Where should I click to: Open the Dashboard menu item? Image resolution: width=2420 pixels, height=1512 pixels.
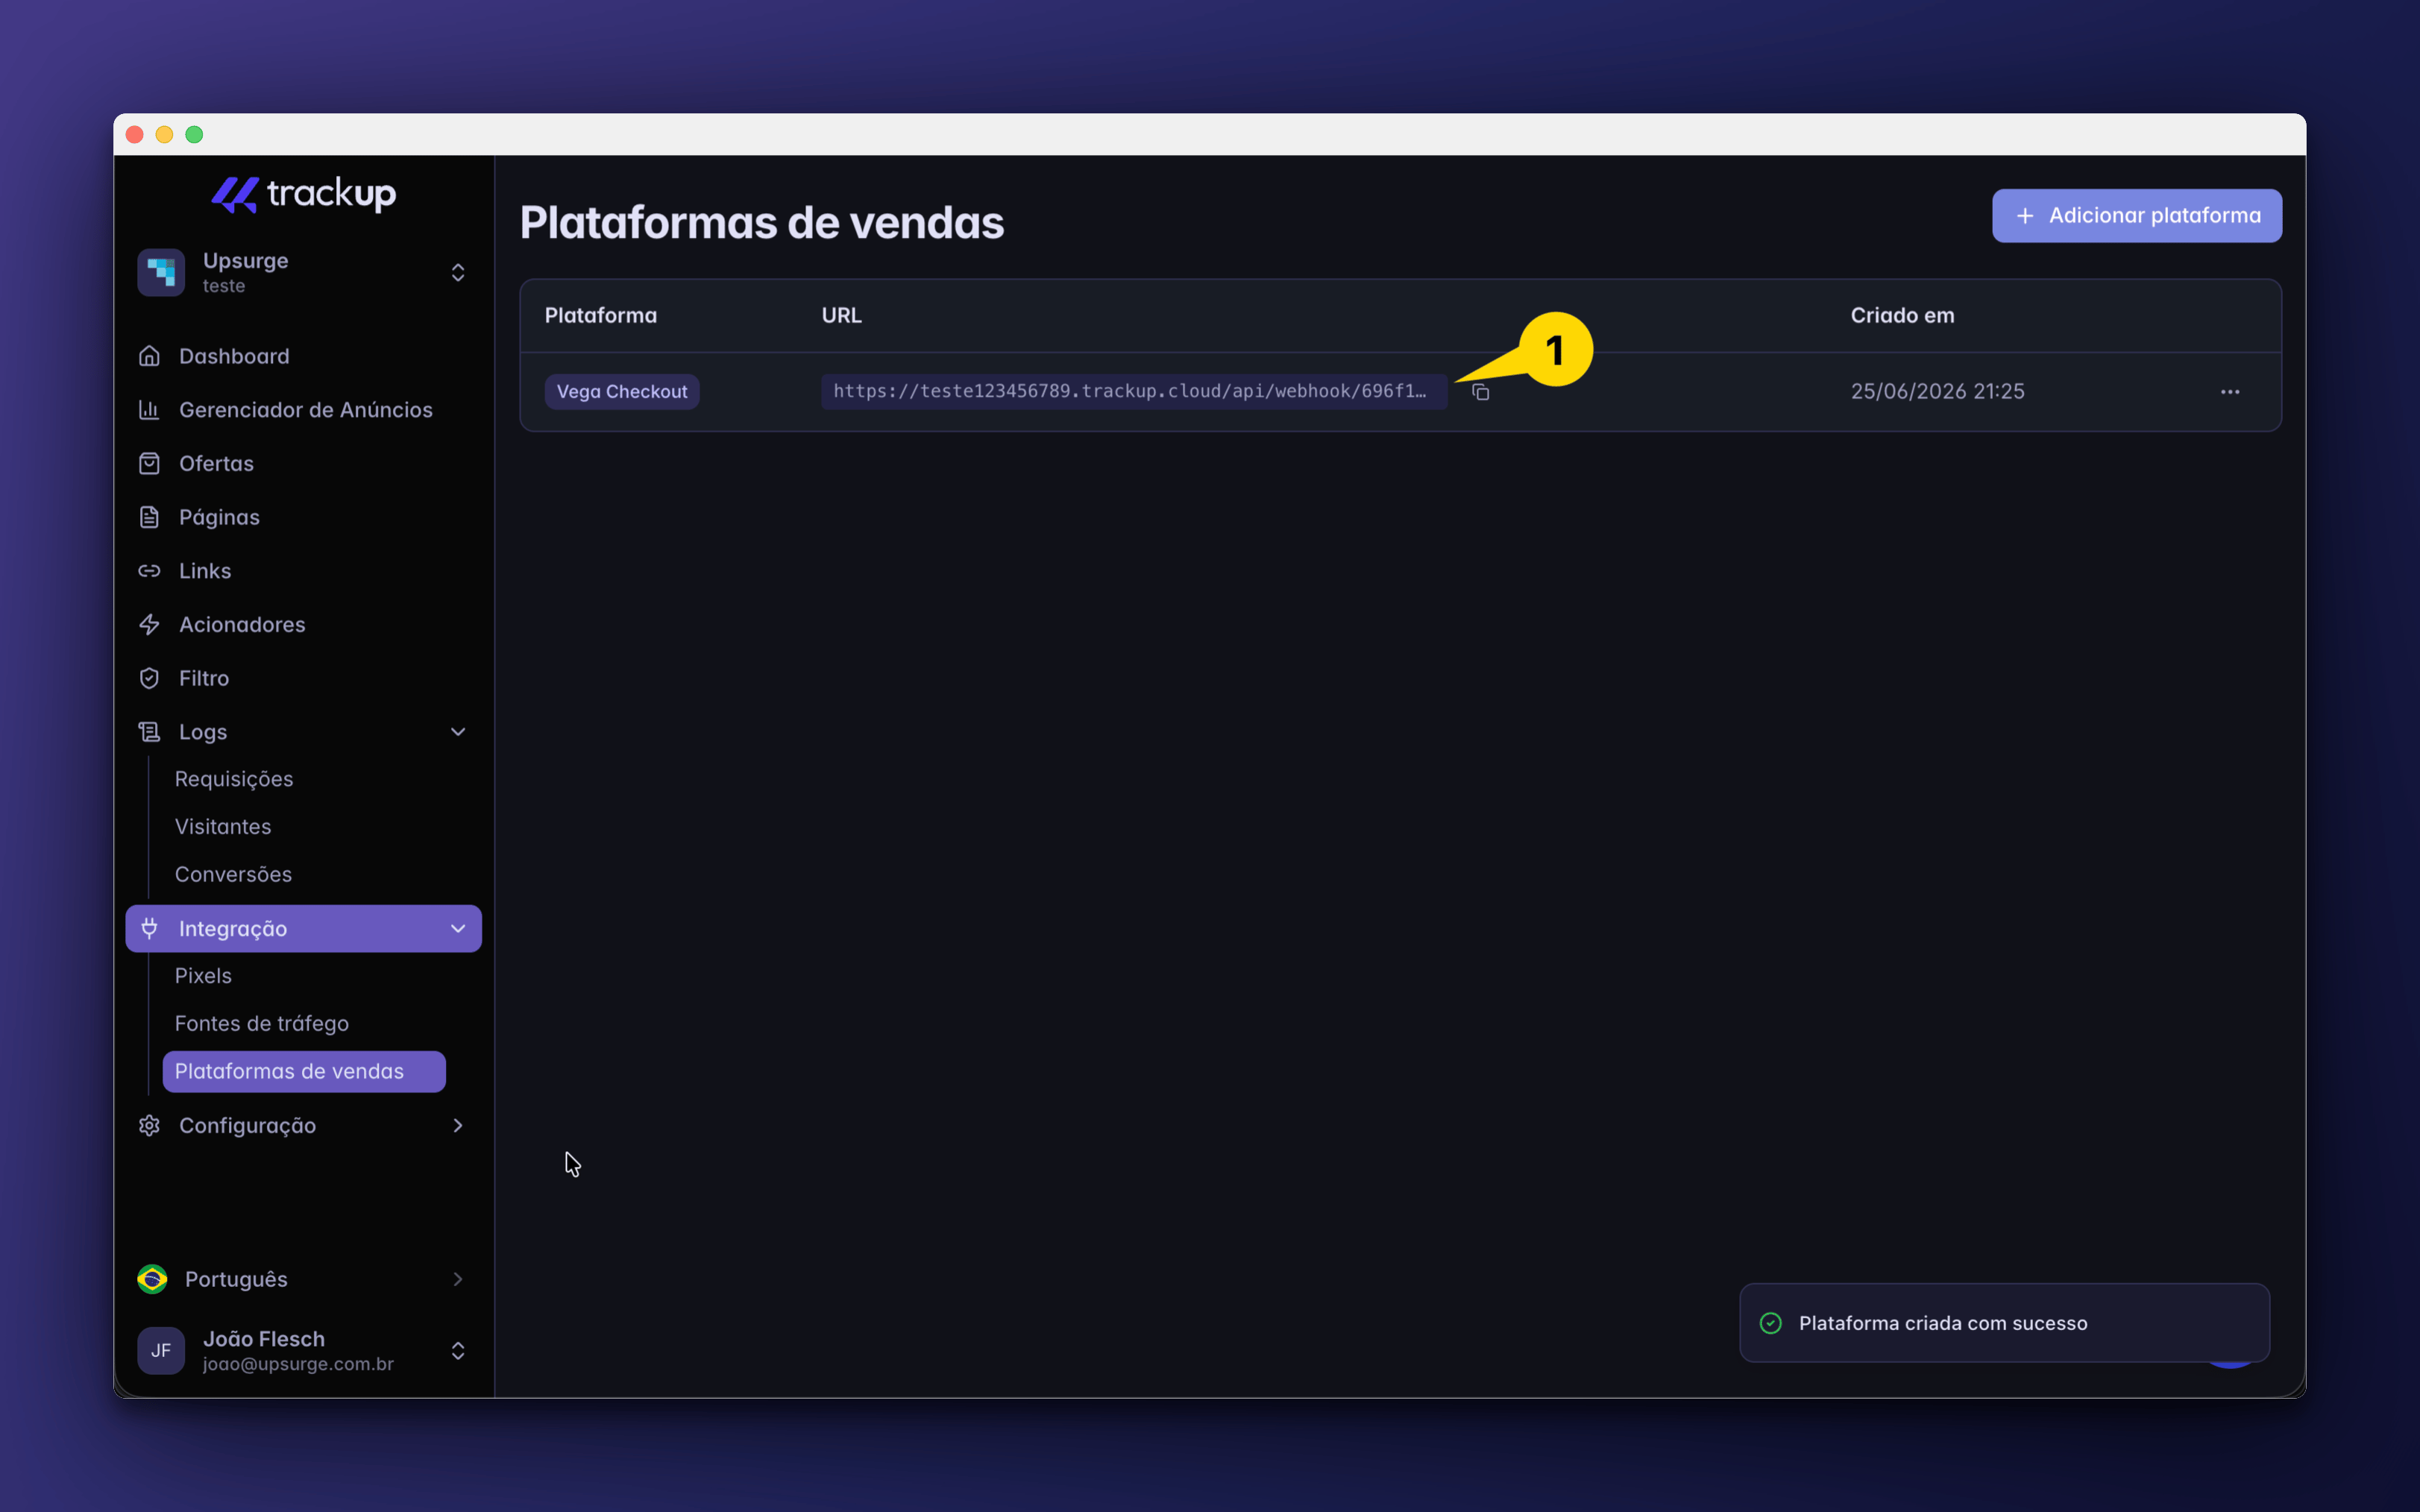coord(303,356)
